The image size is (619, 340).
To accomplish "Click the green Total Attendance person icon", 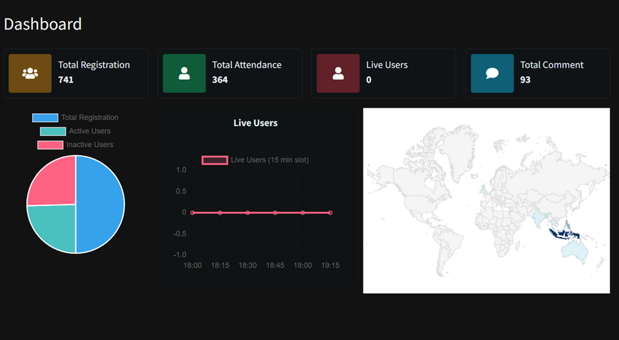I will (x=184, y=73).
